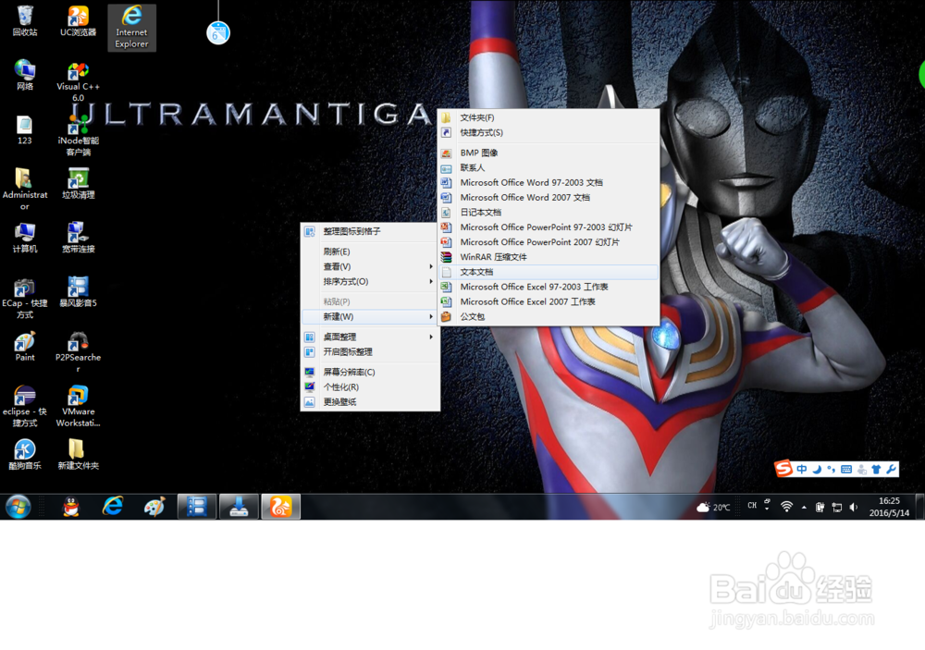
Task: Open the Administrator folder desktop icon
Action: (25, 190)
